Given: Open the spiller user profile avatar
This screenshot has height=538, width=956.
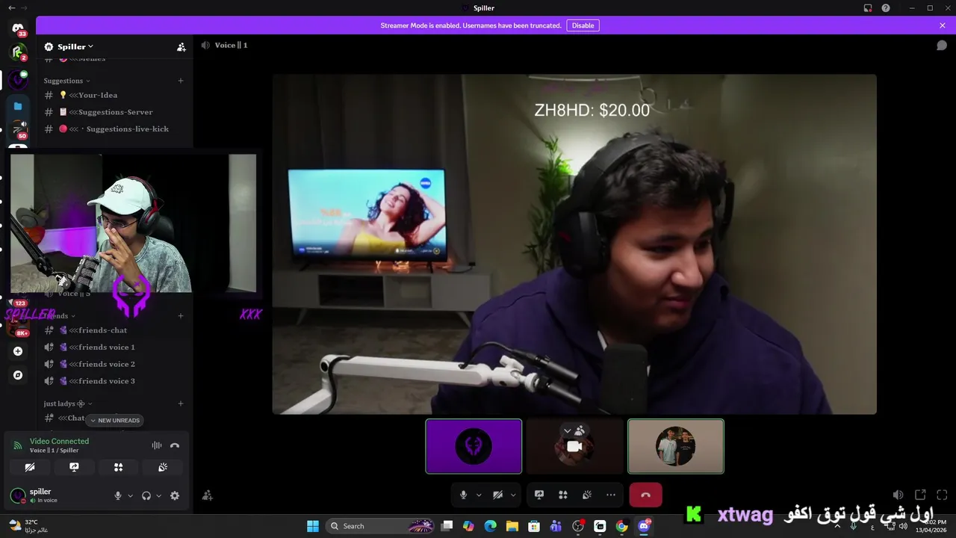Looking at the screenshot, I should (18, 495).
